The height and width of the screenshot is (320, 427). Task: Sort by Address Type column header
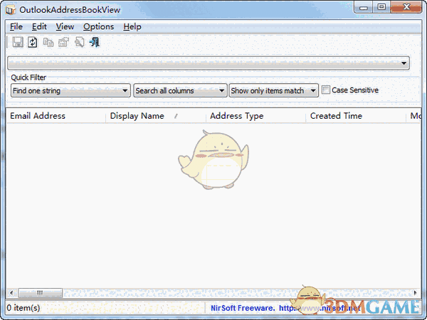(255, 116)
